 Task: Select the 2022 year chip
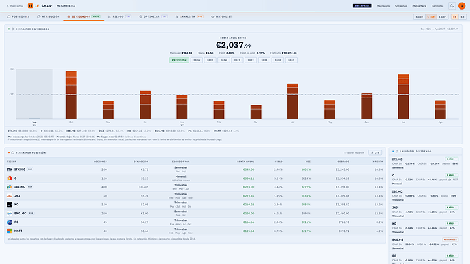[251, 60]
